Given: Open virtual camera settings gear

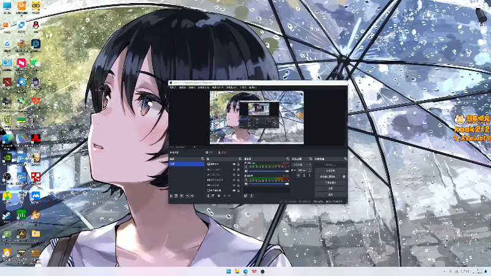Looking at the screenshot, I should tap(344, 177).
